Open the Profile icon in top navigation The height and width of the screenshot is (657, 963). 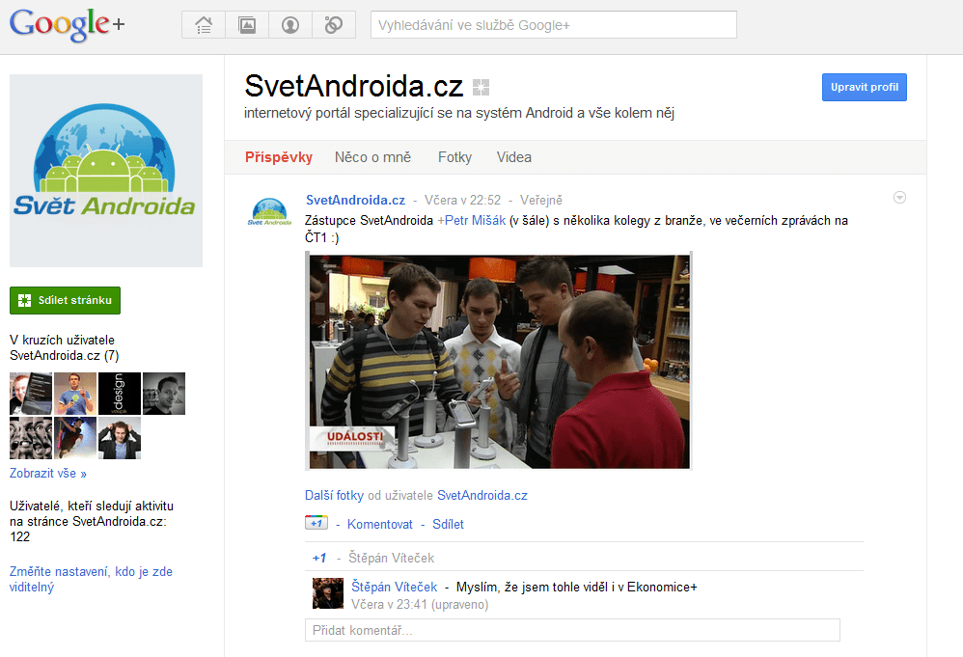click(x=289, y=25)
